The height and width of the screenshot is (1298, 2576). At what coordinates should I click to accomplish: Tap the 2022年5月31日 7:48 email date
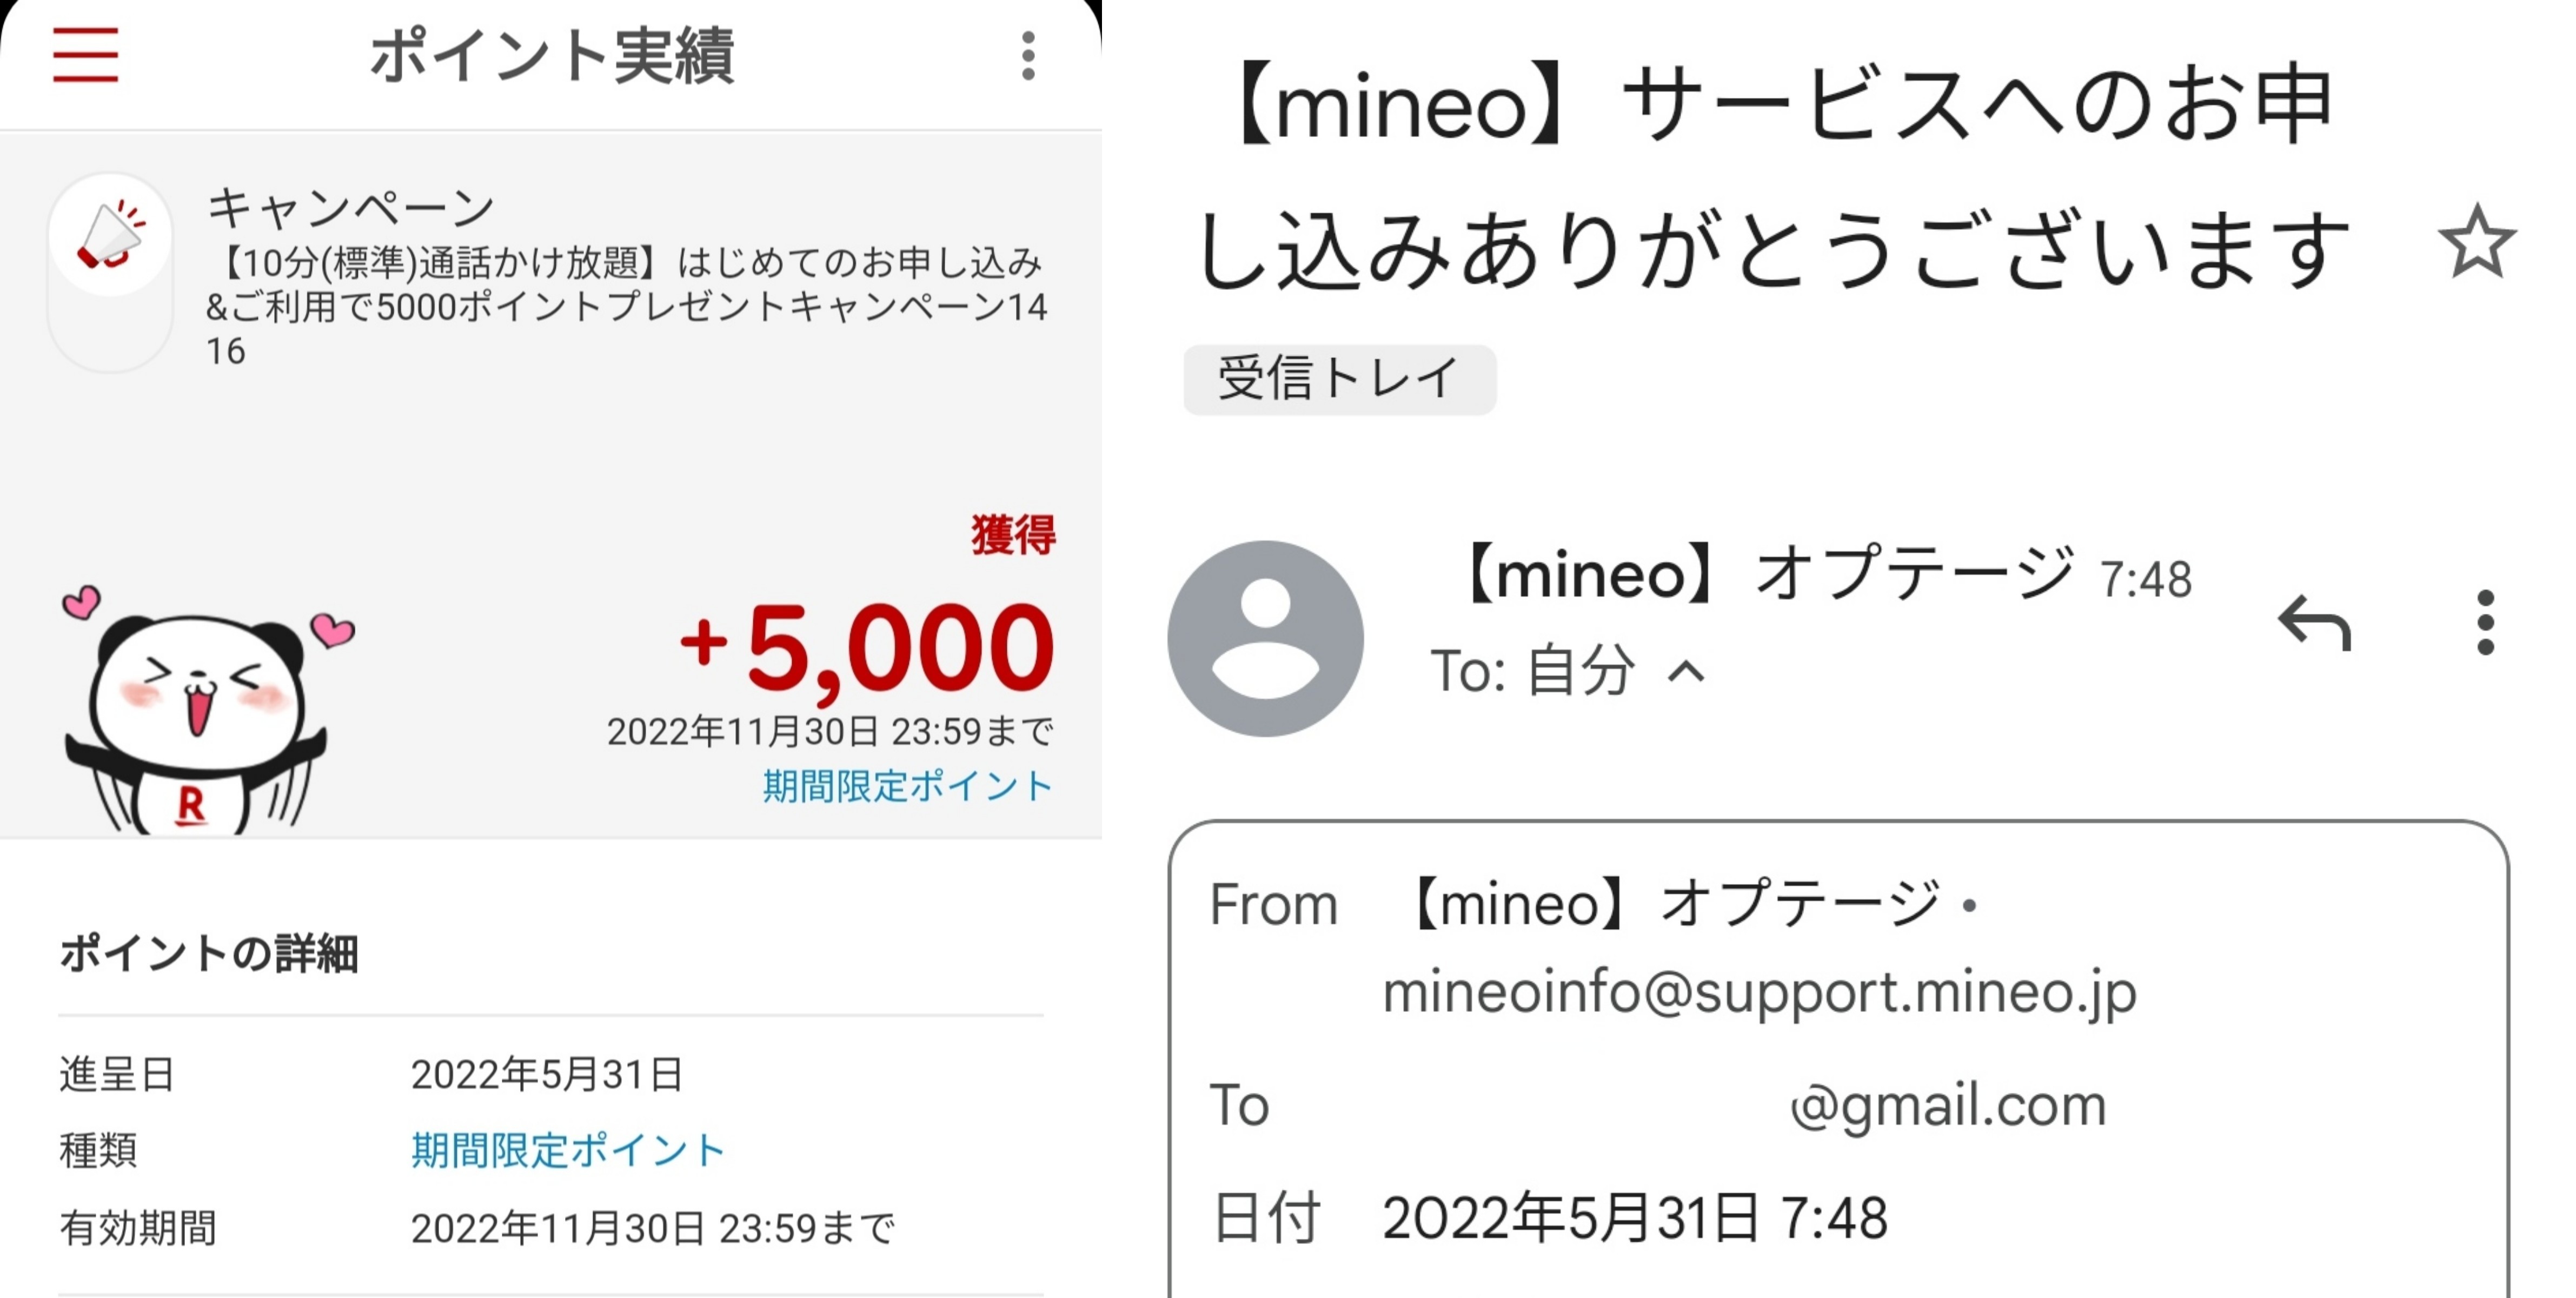coord(1634,1218)
